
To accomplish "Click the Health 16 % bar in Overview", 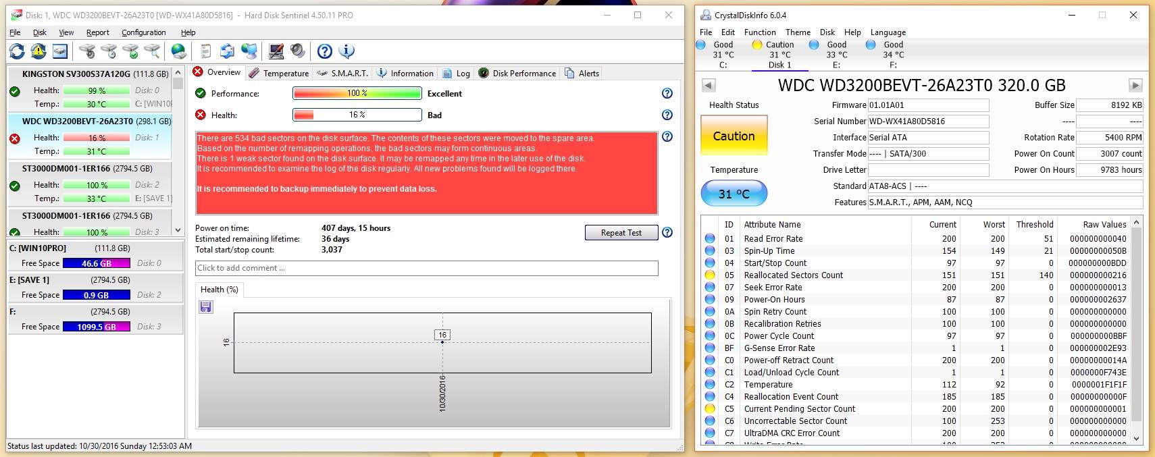I will [357, 115].
